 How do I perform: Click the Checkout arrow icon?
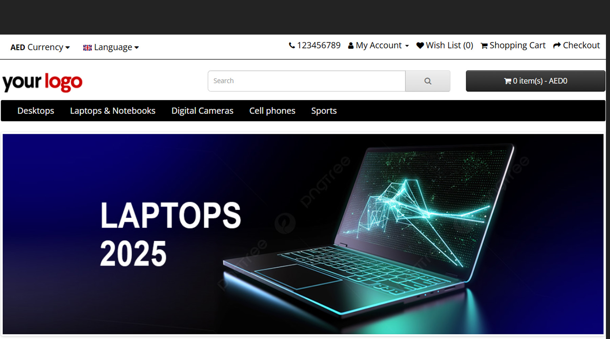pyautogui.click(x=557, y=45)
